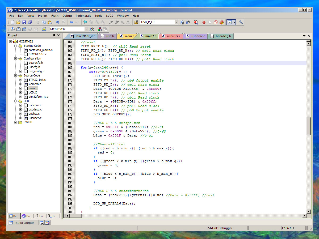Click the editor vertical scrollbar down arrow
This screenshot has width=319, height=239.
click(308, 211)
